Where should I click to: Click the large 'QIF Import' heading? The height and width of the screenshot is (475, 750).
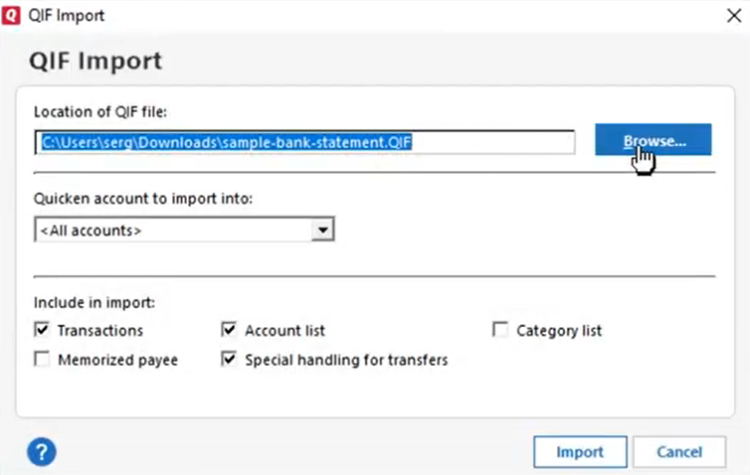[95, 62]
